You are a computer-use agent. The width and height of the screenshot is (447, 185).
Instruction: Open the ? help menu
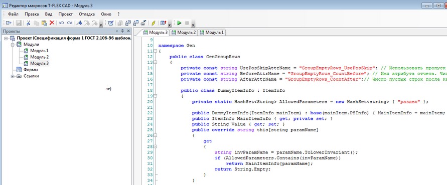coord(118,14)
